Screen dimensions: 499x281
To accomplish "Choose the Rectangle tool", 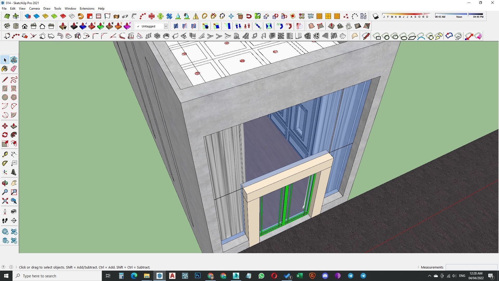I will 5,88.
